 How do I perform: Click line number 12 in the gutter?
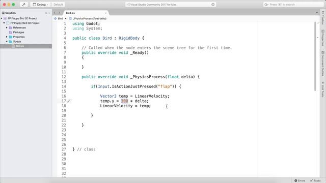[64, 77]
